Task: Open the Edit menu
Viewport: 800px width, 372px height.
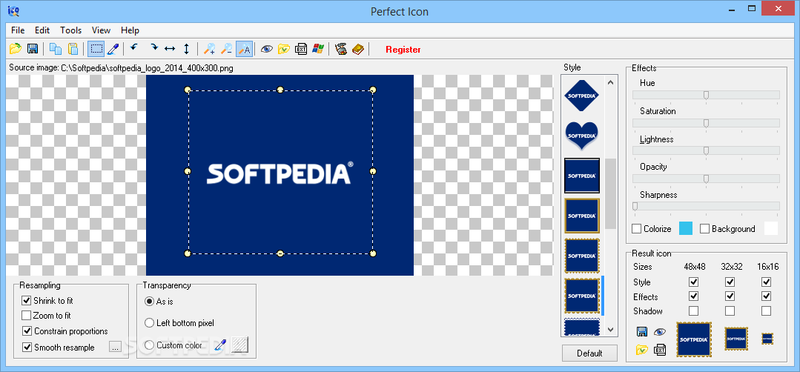Action: click(x=42, y=30)
